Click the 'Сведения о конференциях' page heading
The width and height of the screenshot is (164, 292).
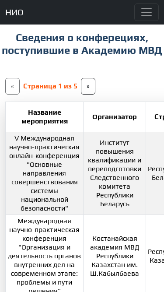[x=82, y=38]
